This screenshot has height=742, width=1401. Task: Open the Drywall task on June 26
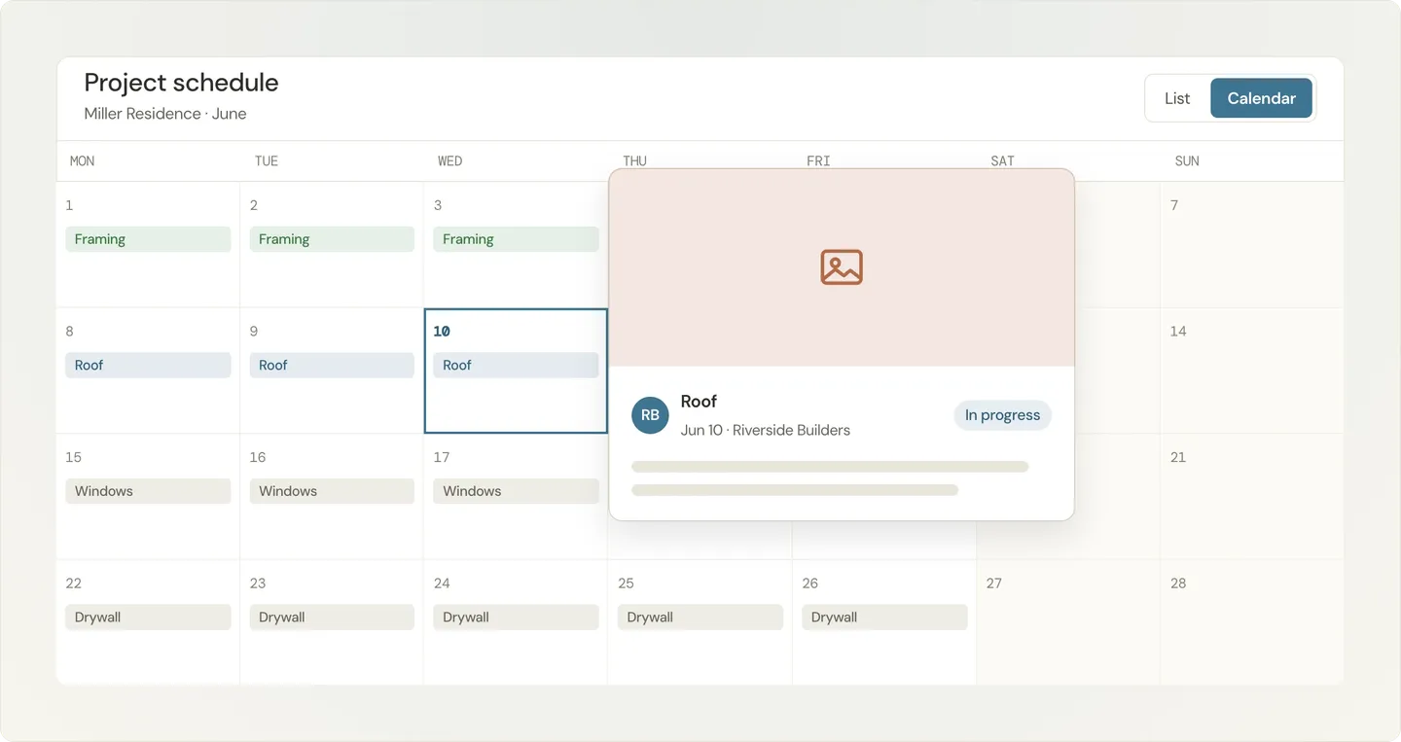(884, 618)
